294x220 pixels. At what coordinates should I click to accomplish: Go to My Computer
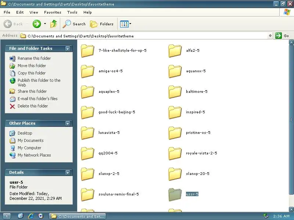pyautogui.click(x=29, y=148)
